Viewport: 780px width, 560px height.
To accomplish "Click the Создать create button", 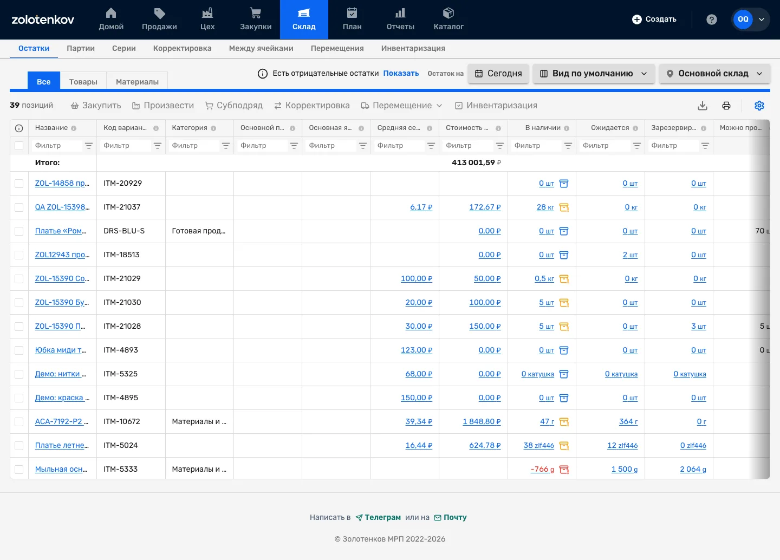I will tap(654, 19).
